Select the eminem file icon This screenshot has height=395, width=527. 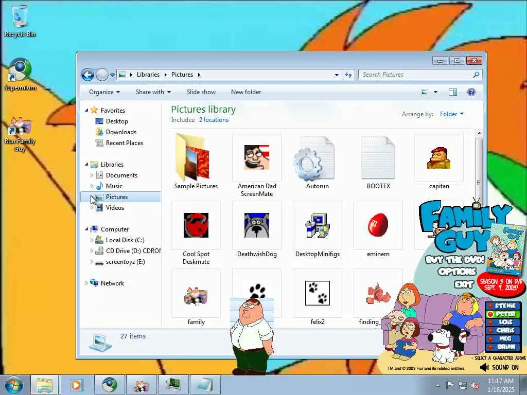click(378, 225)
